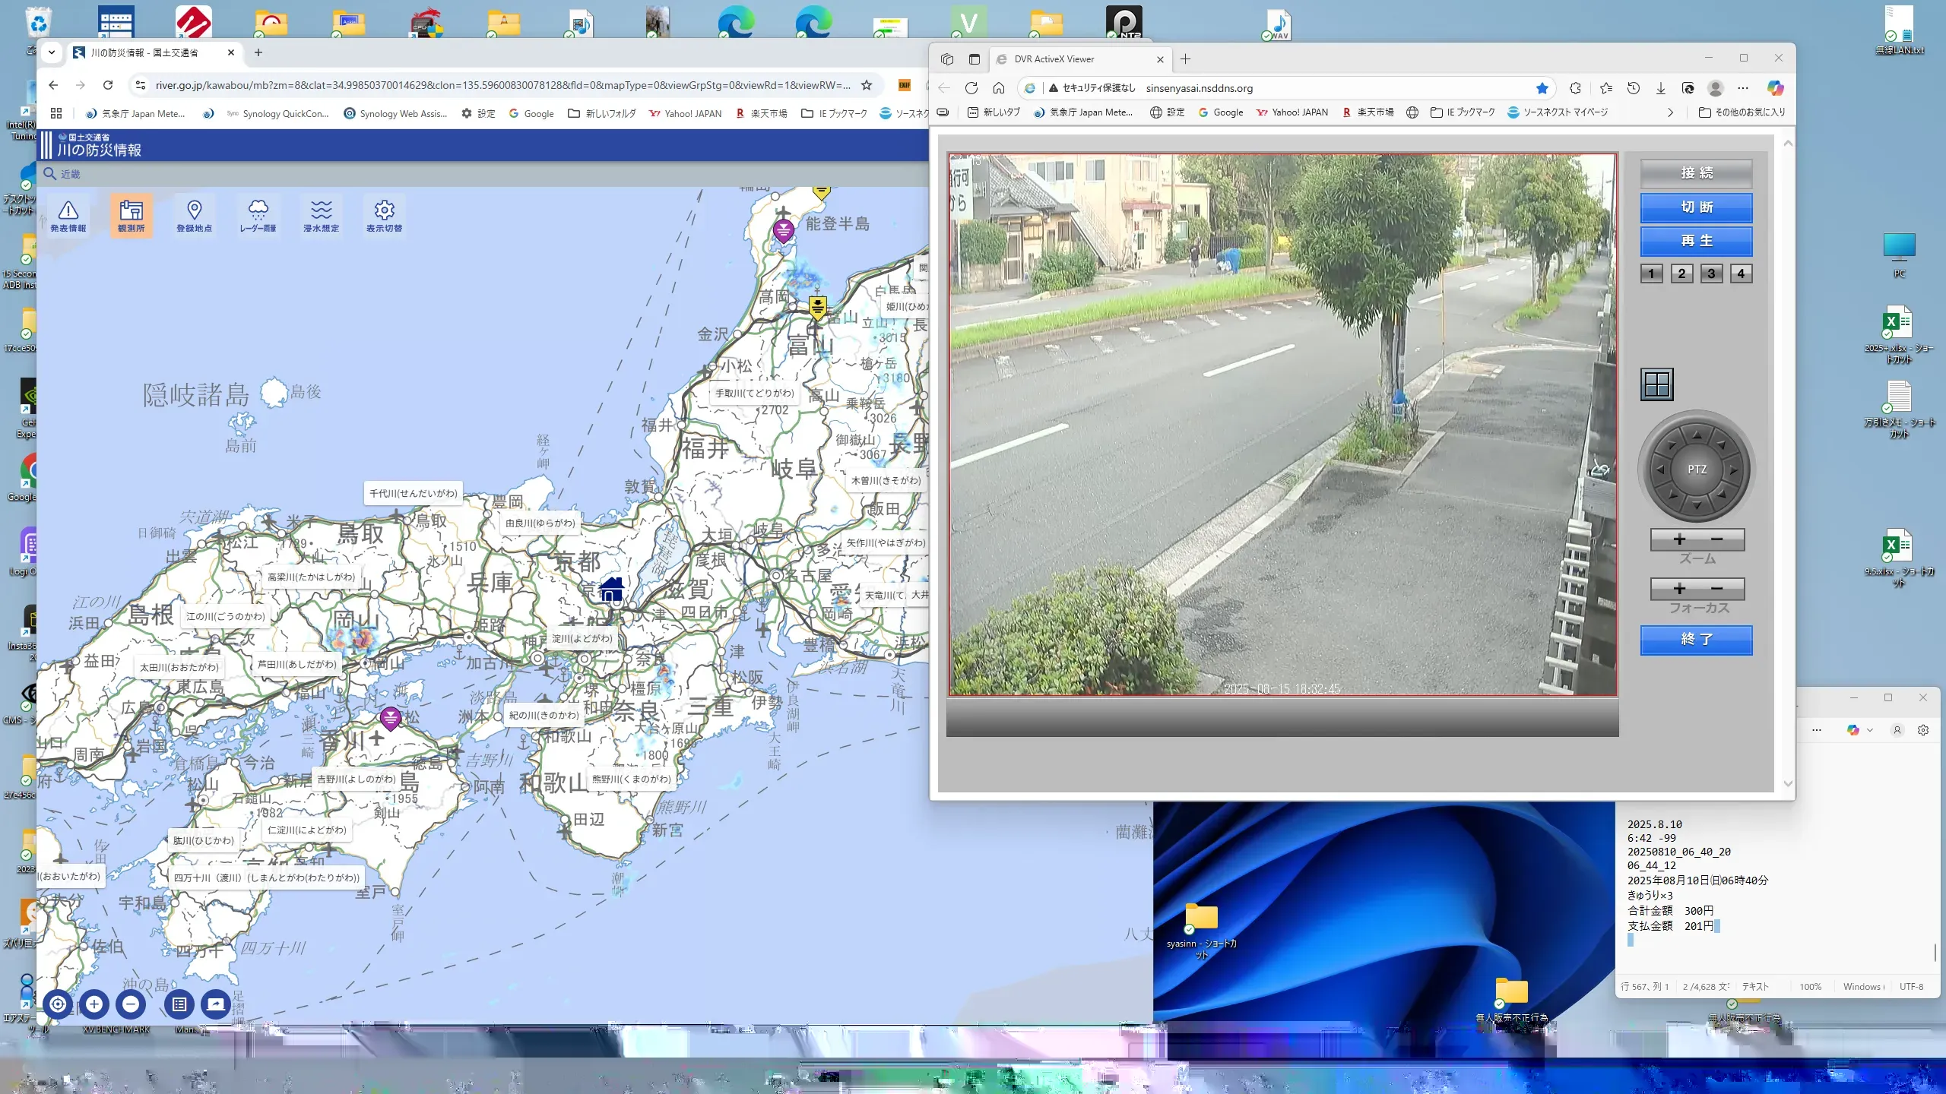Open the 登録地点 registered locations icon
The width and height of the screenshot is (1946, 1094).
pyautogui.click(x=194, y=215)
